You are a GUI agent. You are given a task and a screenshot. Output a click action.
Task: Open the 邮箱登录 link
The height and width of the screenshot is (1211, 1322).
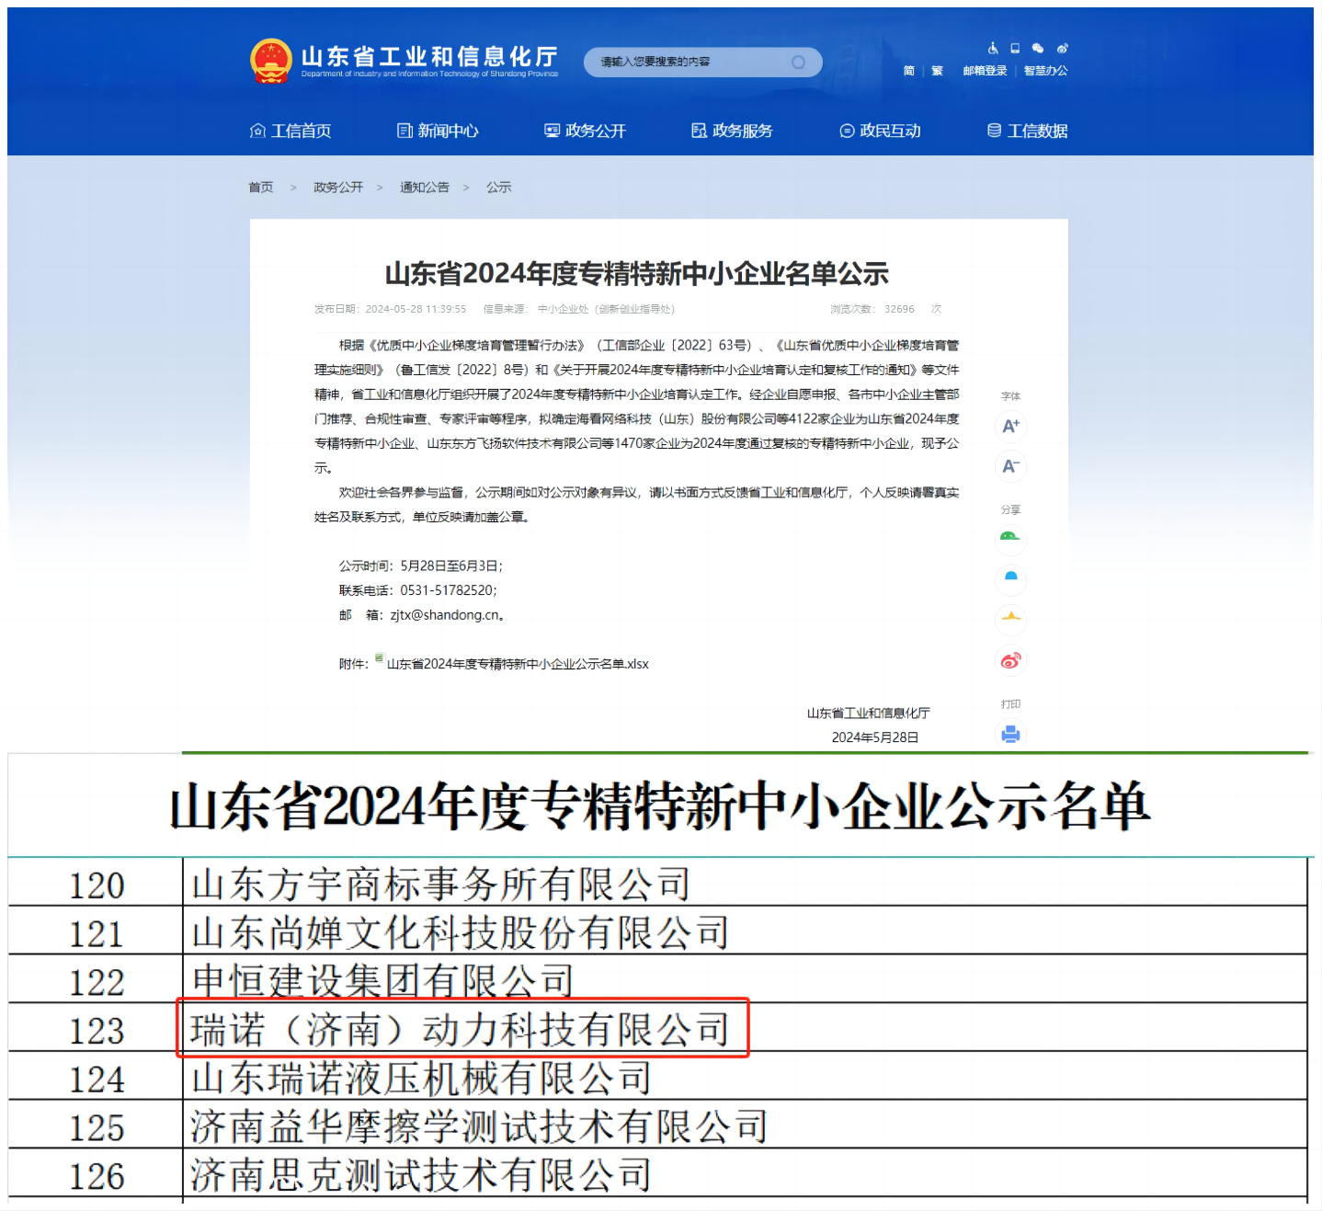[985, 71]
